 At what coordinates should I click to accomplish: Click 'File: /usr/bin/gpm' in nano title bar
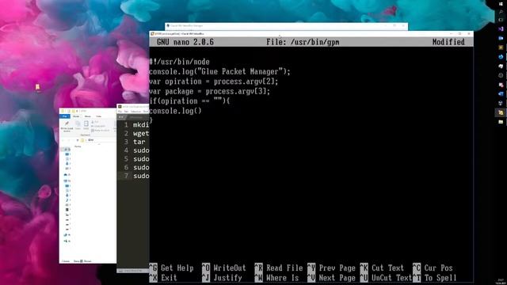tap(303, 42)
